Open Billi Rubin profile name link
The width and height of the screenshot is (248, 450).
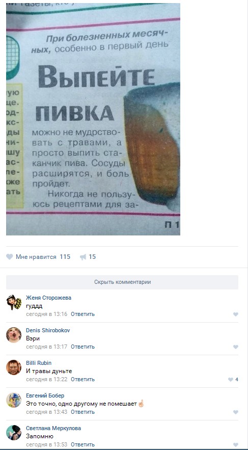(x=39, y=363)
